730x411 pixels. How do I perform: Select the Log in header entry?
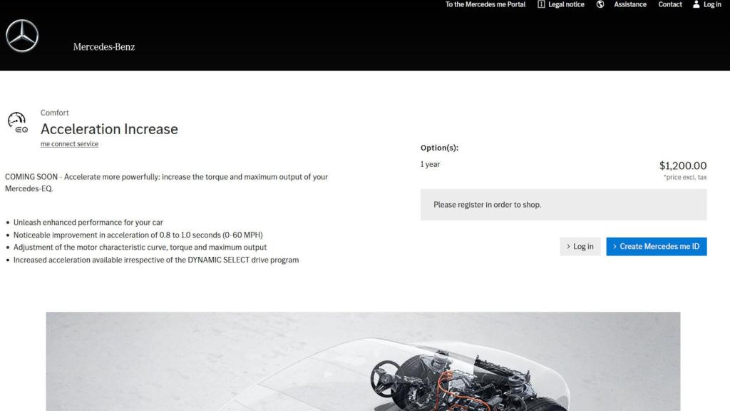pyautogui.click(x=711, y=4)
